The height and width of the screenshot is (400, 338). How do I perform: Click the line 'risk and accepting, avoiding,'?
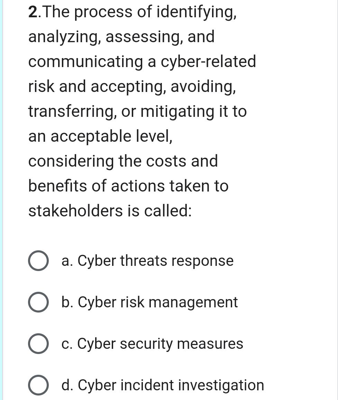click(x=132, y=86)
